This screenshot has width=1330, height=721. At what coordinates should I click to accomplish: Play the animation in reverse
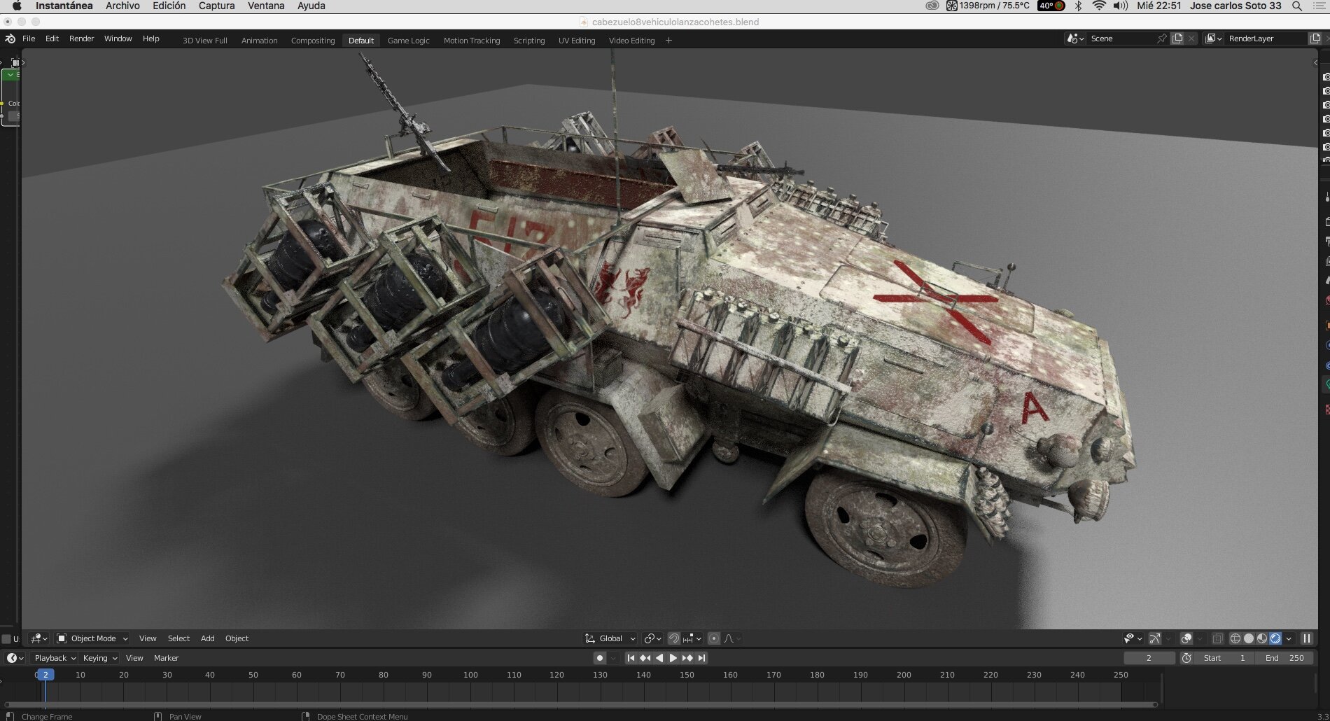click(659, 658)
